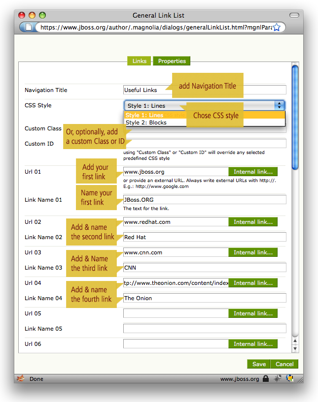
Task: Click the page icon beside the URL
Action: pyautogui.click(x=29, y=28)
